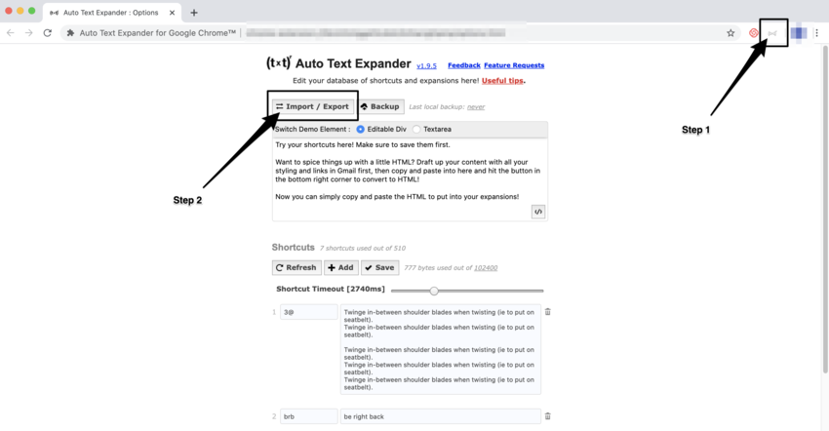Save the shortcuts
829x431 pixels.
(379, 267)
